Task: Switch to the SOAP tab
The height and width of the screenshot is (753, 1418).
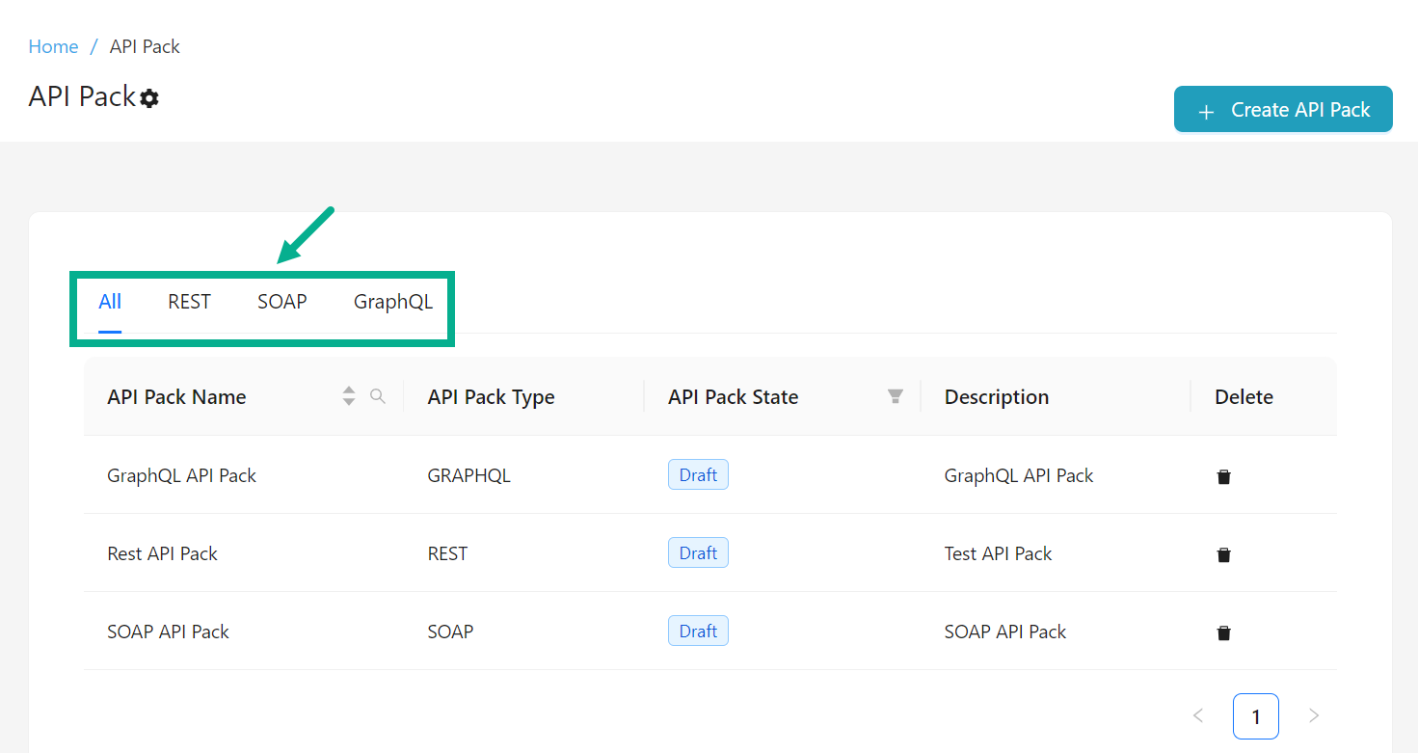Action: (x=281, y=302)
